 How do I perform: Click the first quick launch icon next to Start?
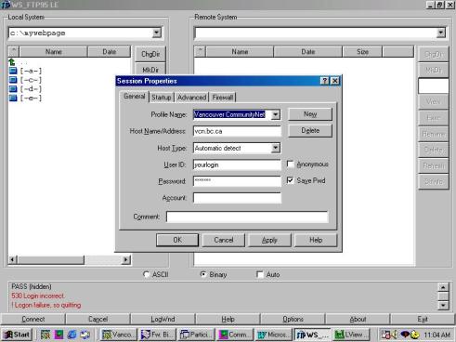click(x=46, y=335)
